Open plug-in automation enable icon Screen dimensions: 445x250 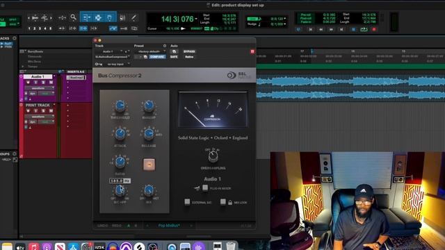click(174, 51)
